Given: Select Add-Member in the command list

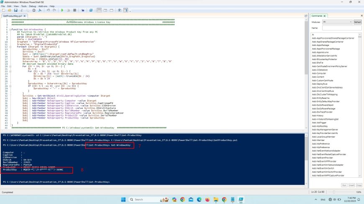Looking at the screenshot, I should point(318,140).
